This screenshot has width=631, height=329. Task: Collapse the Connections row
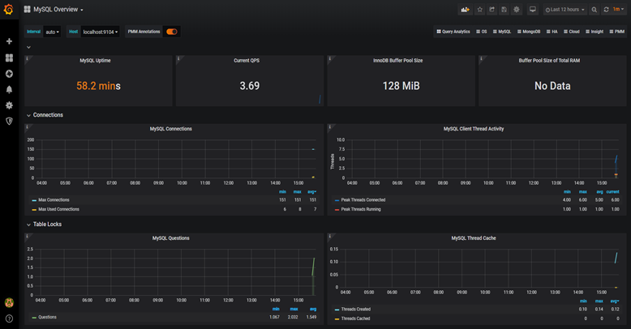coord(45,115)
